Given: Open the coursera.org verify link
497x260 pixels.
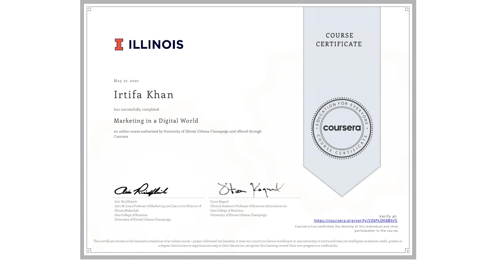Looking at the screenshot, I should [355, 220].
